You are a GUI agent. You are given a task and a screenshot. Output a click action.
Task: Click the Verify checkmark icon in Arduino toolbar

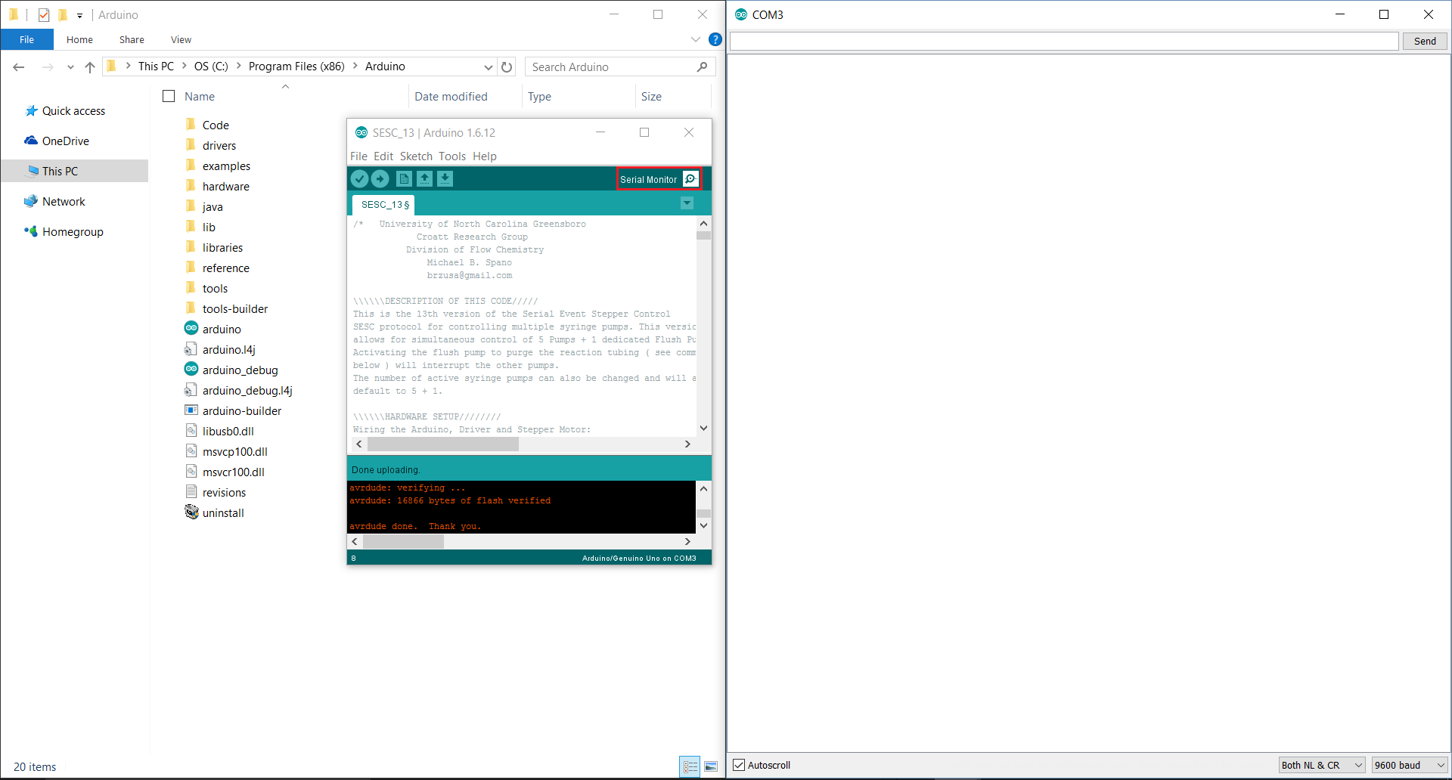[x=360, y=179]
